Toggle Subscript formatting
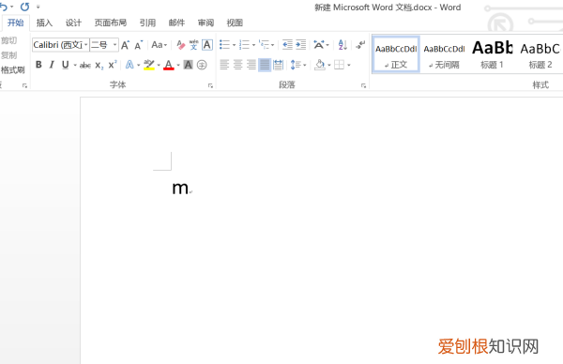Image resolution: width=563 pixels, height=364 pixels. (x=99, y=66)
